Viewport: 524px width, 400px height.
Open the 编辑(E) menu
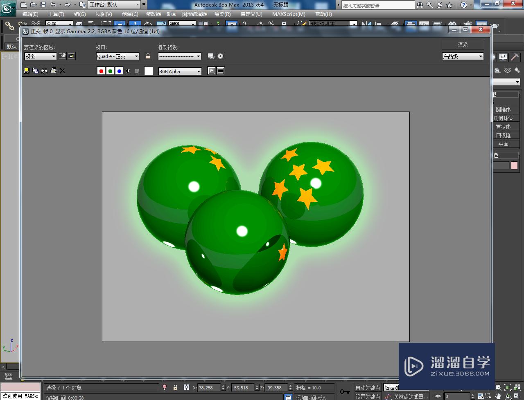pyautogui.click(x=30, y=14)
